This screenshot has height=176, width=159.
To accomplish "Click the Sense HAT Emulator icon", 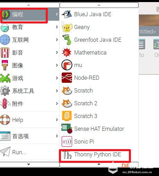I will (x=67, y=129).
